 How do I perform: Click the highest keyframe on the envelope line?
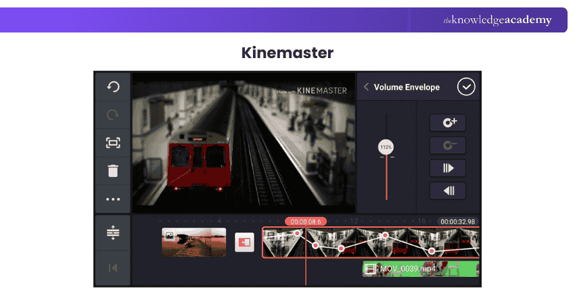(298, 233)
